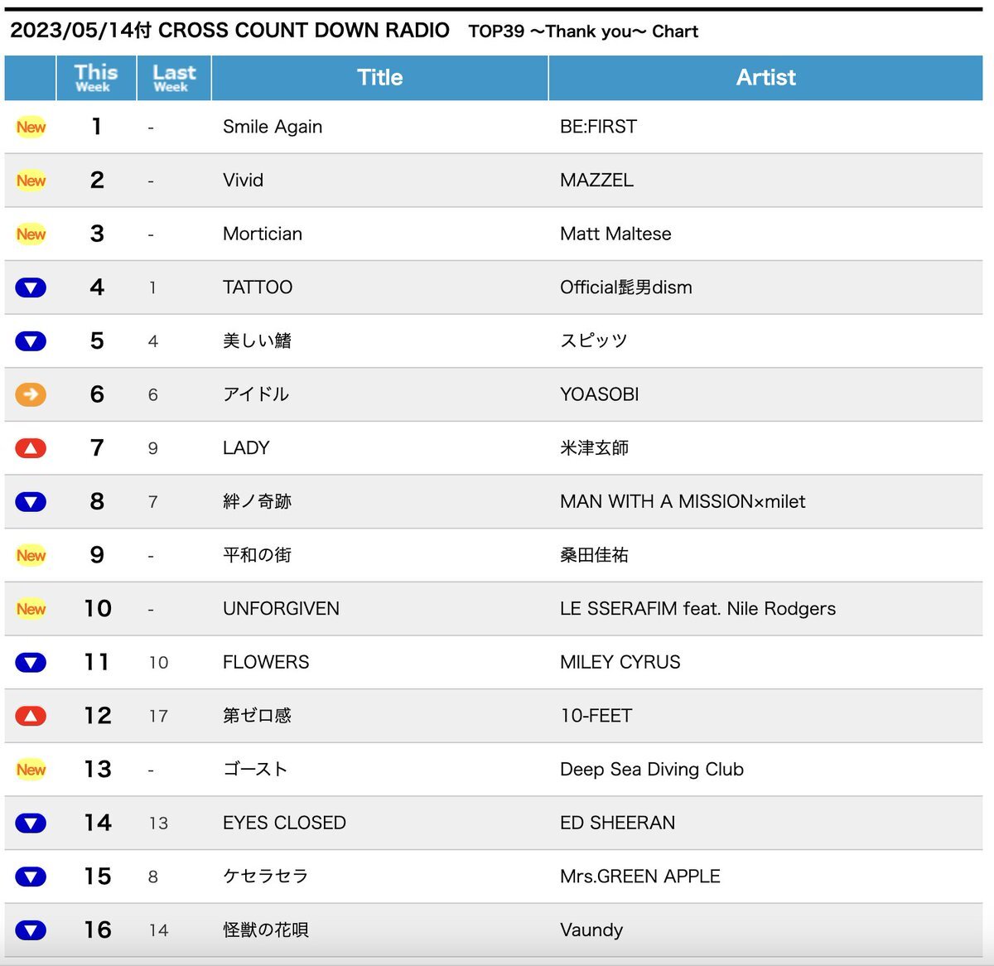Image resolution: width=994 pixels, height=966 pixels.
Task: Click the artist name 10-FEET
Action: click(x=596, y=716)
